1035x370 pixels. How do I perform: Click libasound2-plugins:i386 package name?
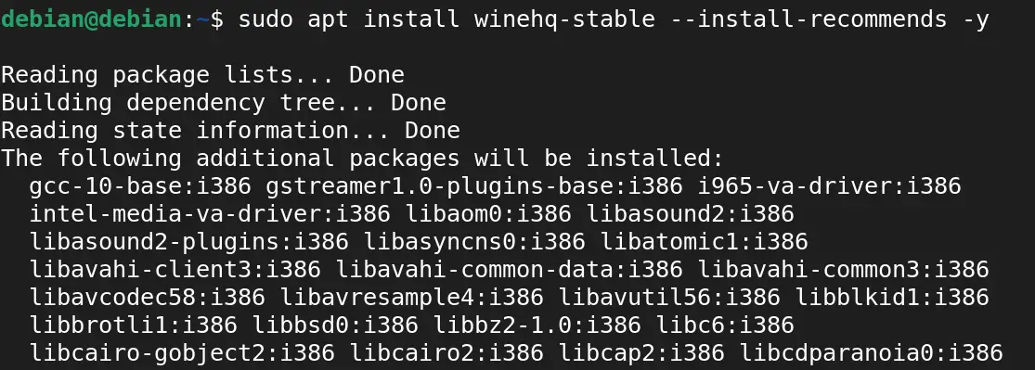coord(188,242)
